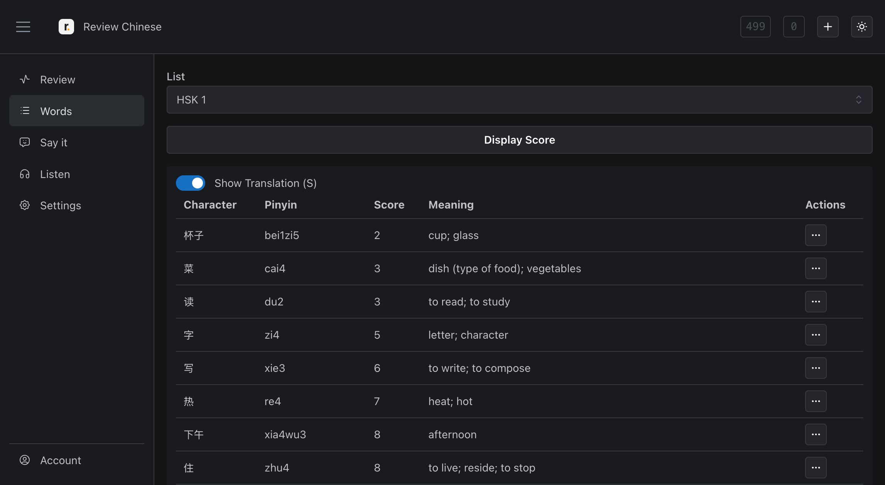The height and width of the screenshot is (485, 885).
Task: Click 'to live; reside; to stop' meaning
Action: click(481, 468)
